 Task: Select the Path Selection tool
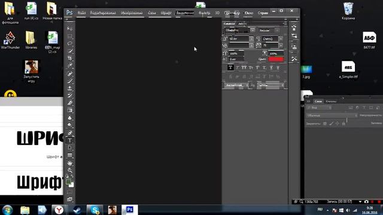coord(70,148)
